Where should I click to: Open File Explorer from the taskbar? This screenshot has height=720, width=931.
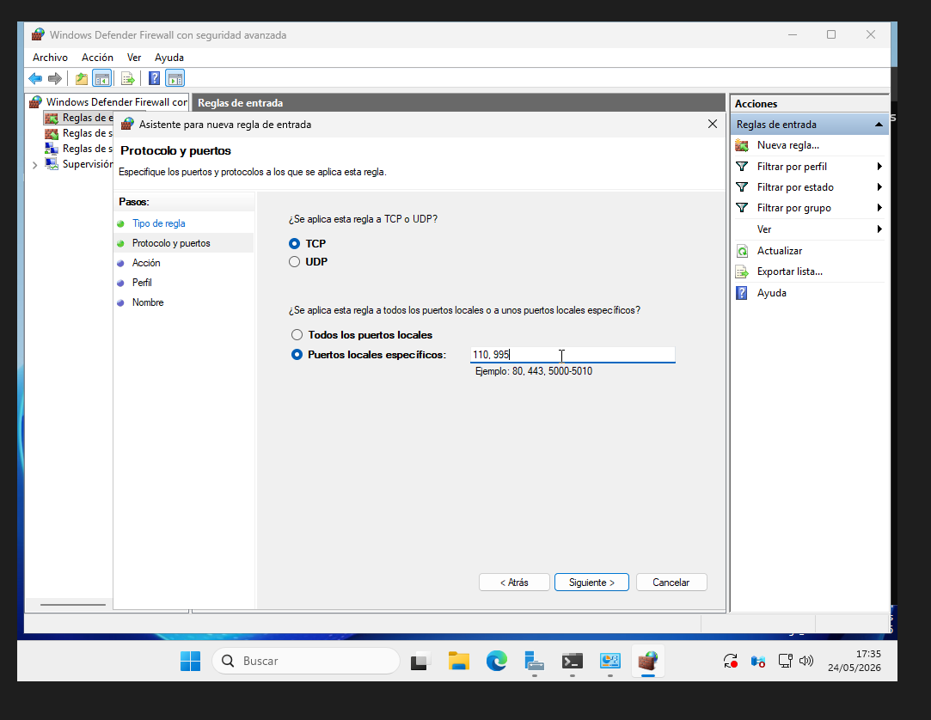(x=458, y=661)
